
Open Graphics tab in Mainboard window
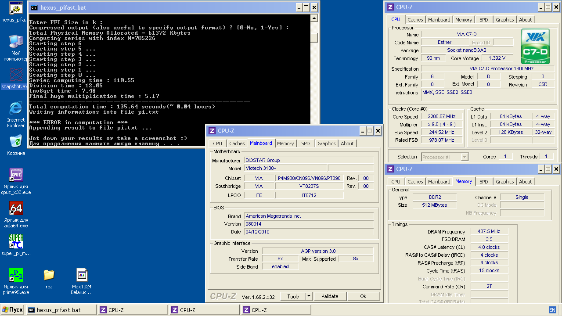click(x=327, y=144)
